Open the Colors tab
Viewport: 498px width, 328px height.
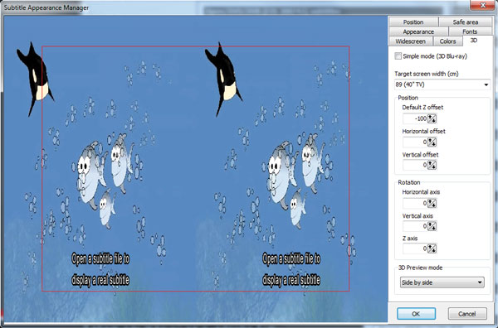tap(447, 41)
